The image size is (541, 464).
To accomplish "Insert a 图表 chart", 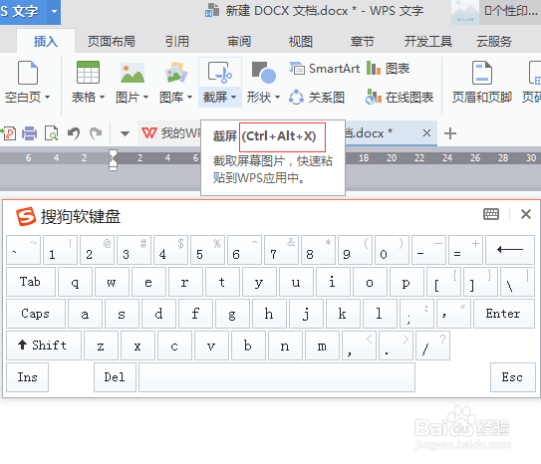I will pyautogui.click(x=388, y=69).
